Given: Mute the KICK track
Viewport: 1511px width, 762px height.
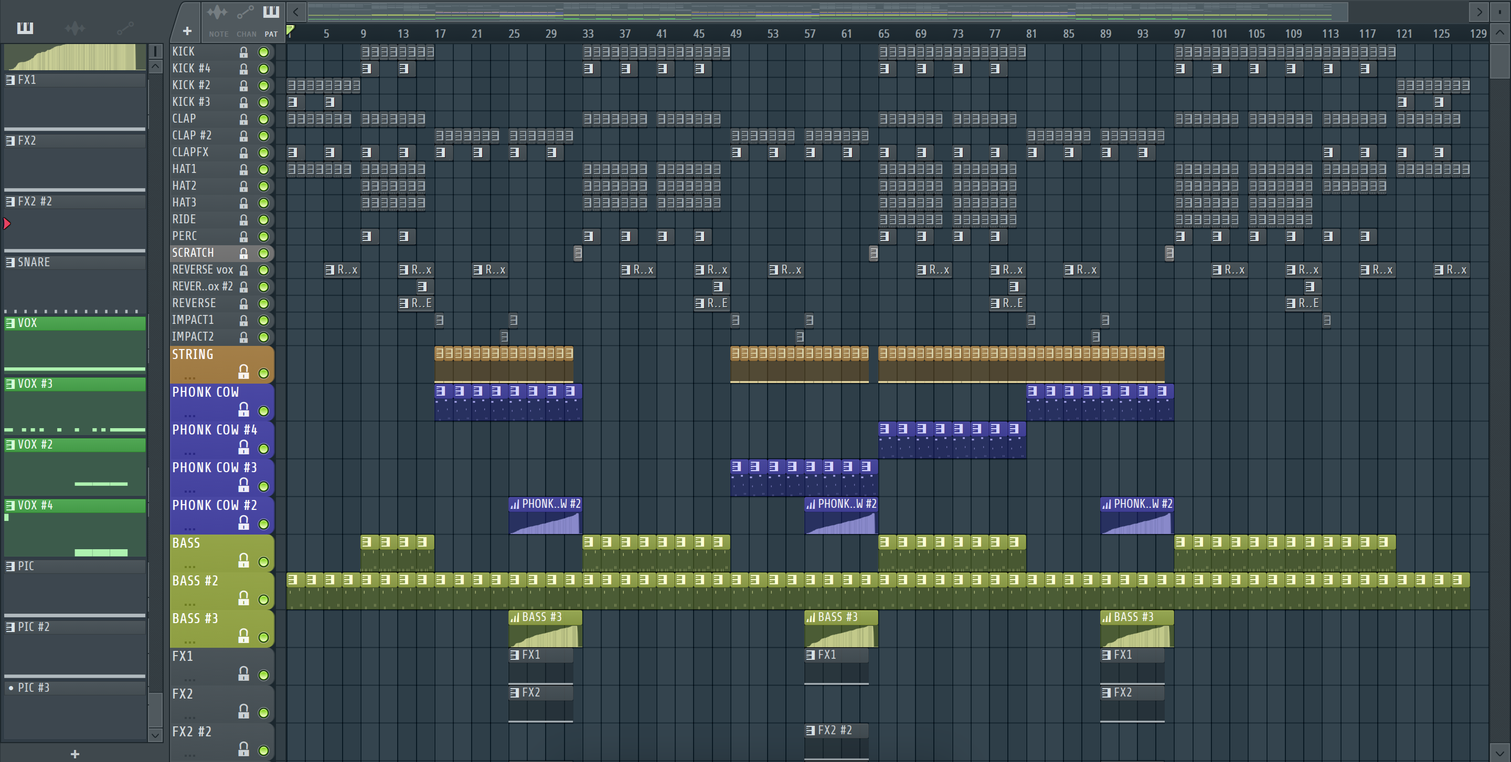Looking at the screenshot, I should point(264,52).
